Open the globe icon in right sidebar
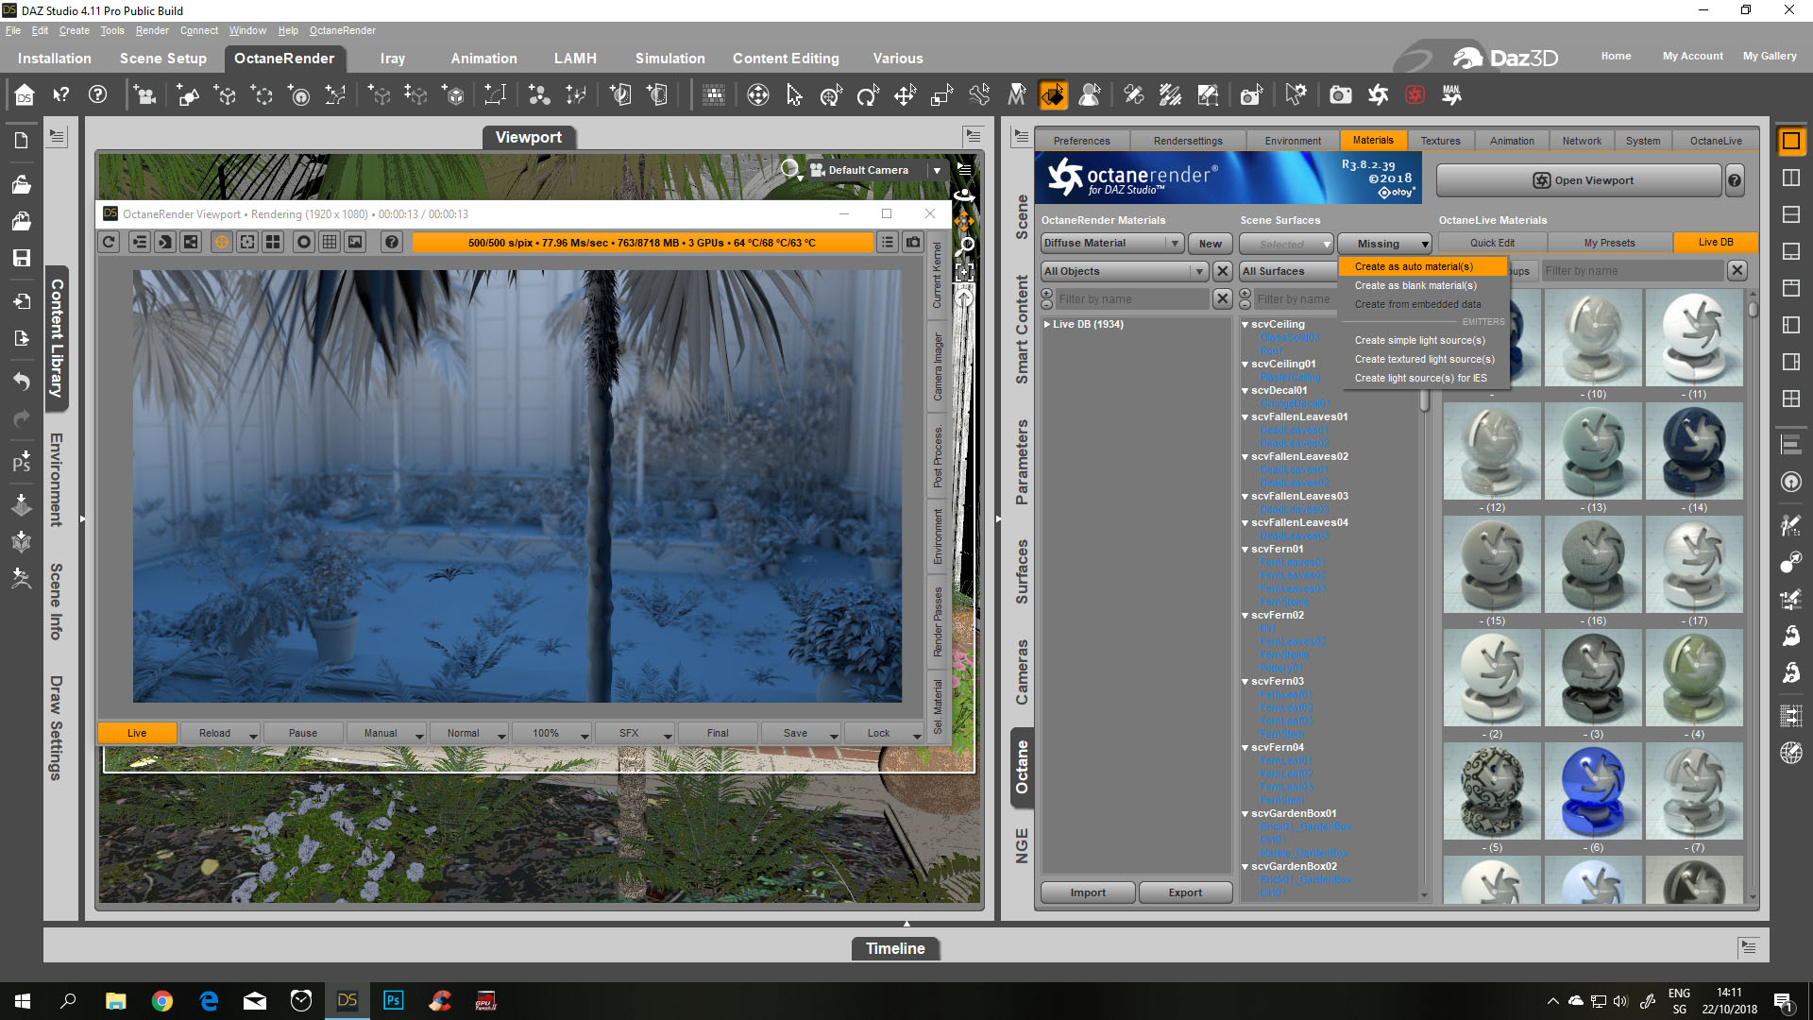The image size is (1813, 1020). coord(1790,753)
